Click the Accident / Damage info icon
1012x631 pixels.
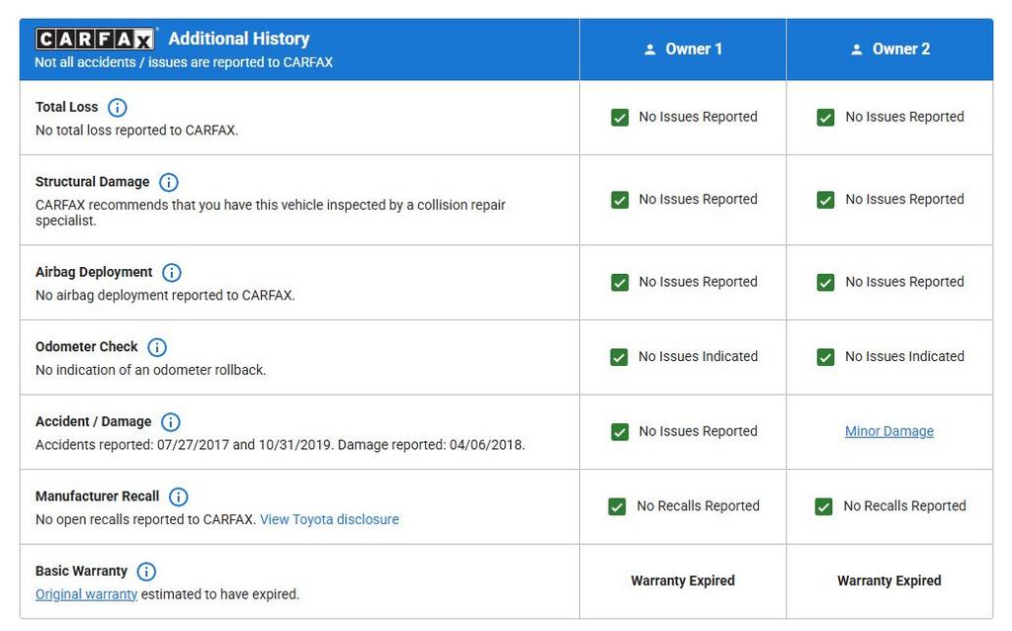pyautogui.click(x=170, y=422)
